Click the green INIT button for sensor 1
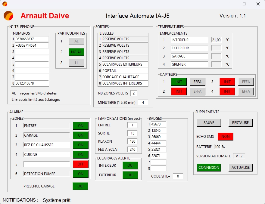This screenshot has width=265, height=204. (179, 82)
